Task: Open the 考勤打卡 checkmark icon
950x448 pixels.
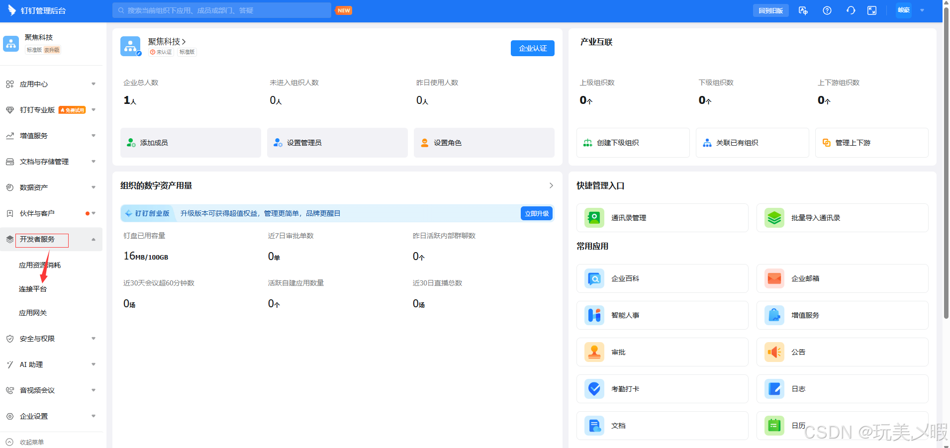Action: click(594, 389)
